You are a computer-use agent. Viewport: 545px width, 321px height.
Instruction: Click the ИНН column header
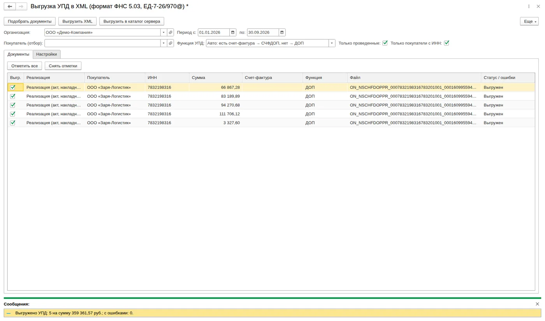[167, 78]
